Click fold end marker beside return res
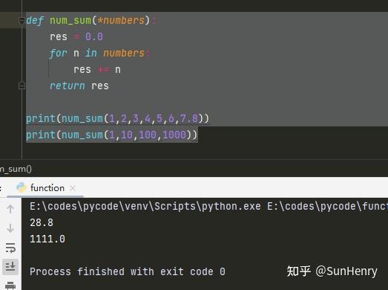The image size is (388, 290). coord(22,86)
